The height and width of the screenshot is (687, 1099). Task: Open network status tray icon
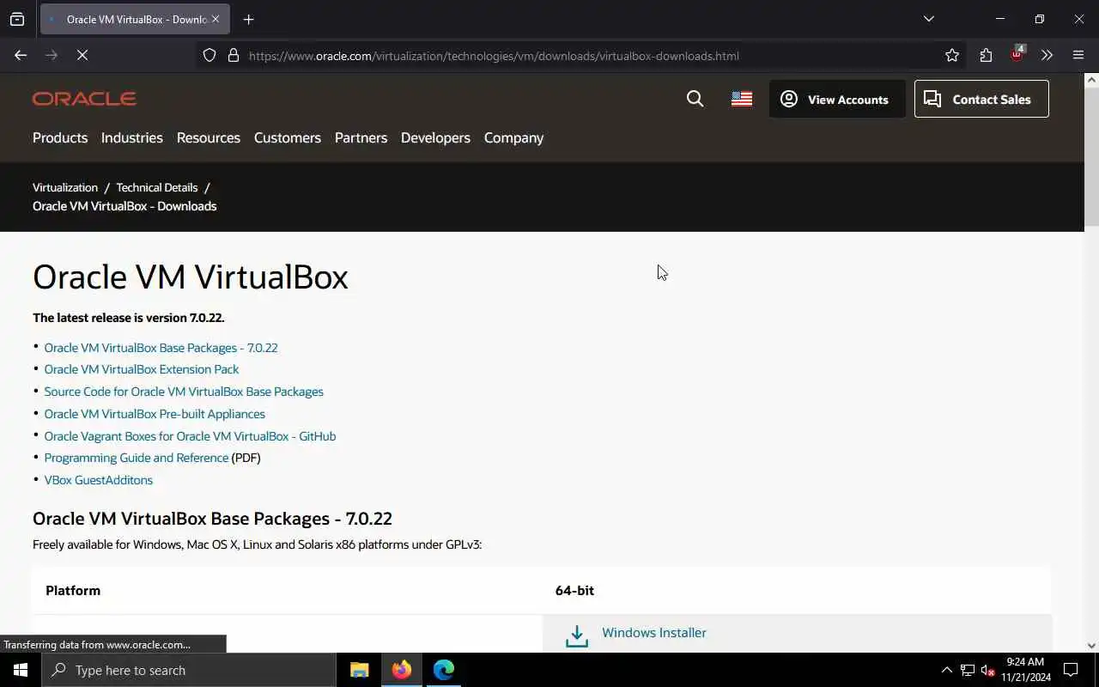[968, 670]
